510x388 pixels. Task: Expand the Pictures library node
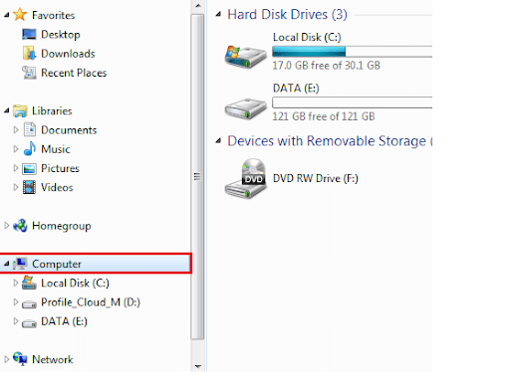[x=16, y=168]
